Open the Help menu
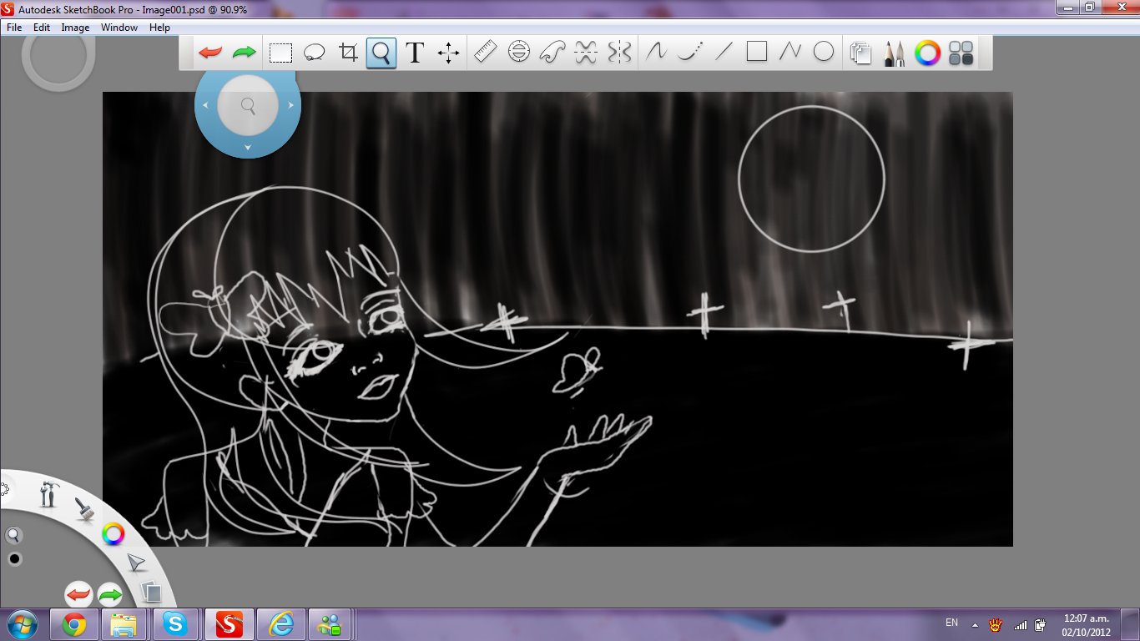The image size is (1140, 641). (159, 28)
